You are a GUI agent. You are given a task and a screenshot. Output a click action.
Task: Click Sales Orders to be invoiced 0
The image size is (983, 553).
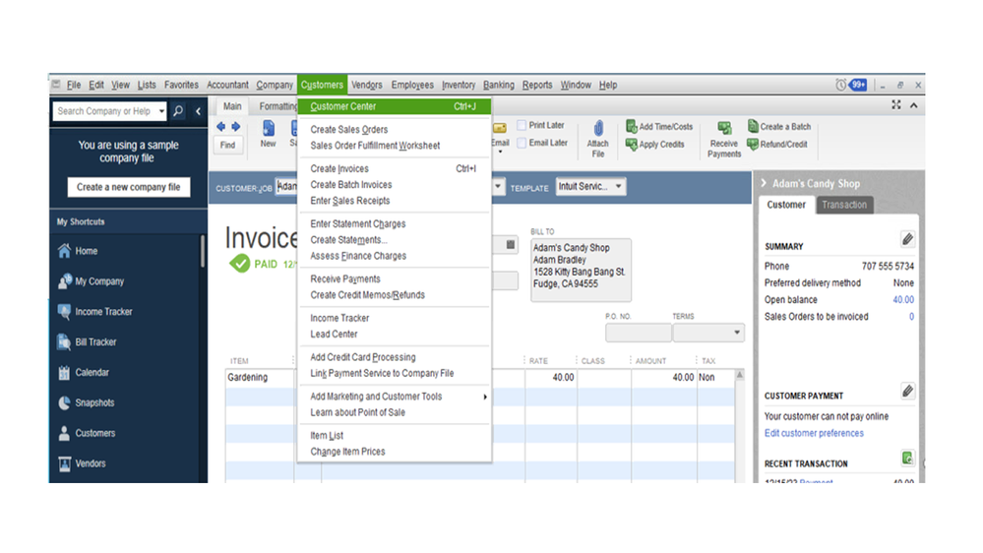(x=911, y=317)
